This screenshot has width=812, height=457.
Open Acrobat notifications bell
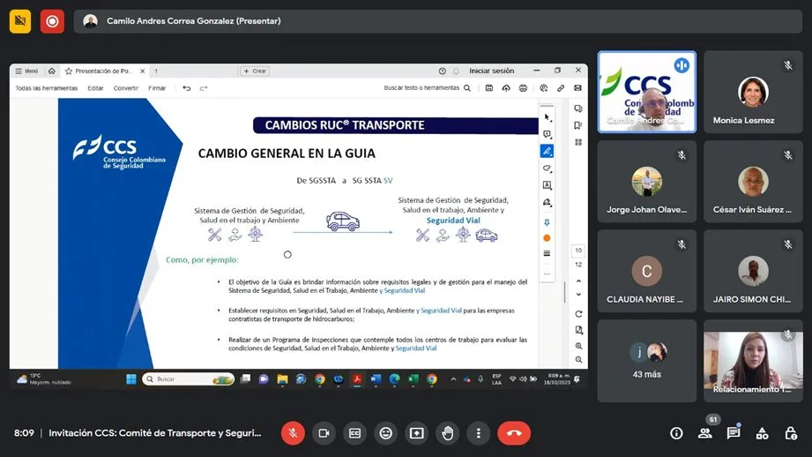pos(456,71)
